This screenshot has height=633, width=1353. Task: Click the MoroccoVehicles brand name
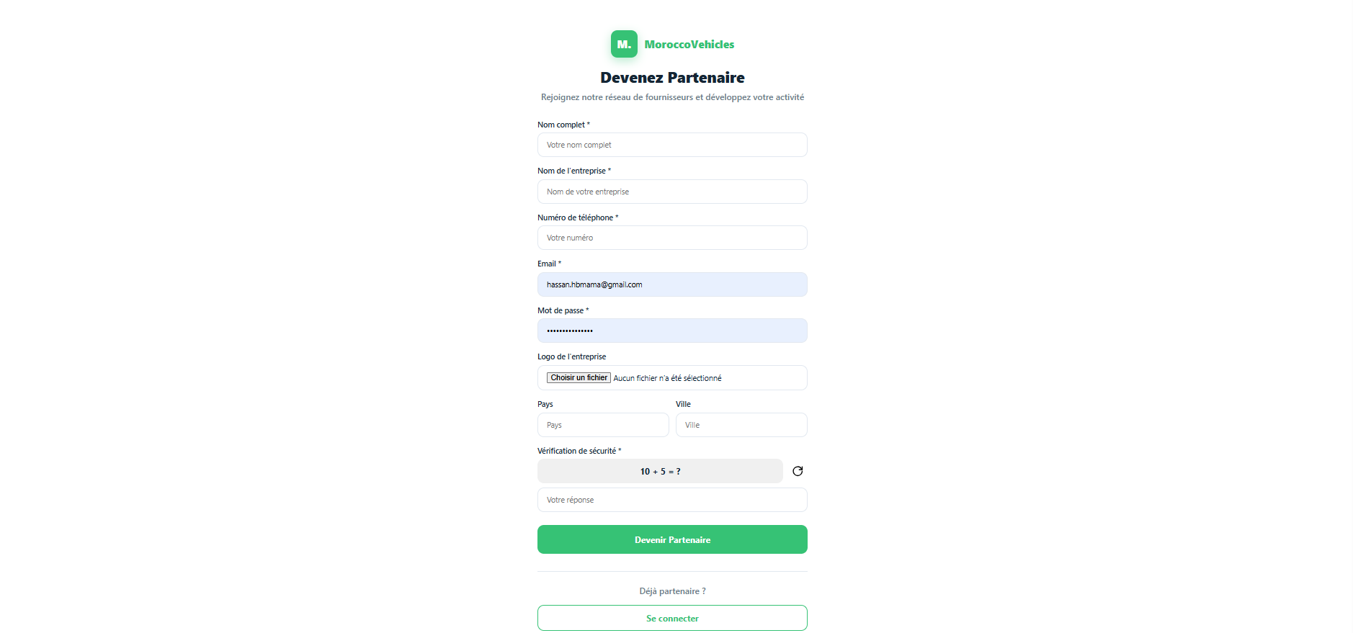tap(689, 45)
